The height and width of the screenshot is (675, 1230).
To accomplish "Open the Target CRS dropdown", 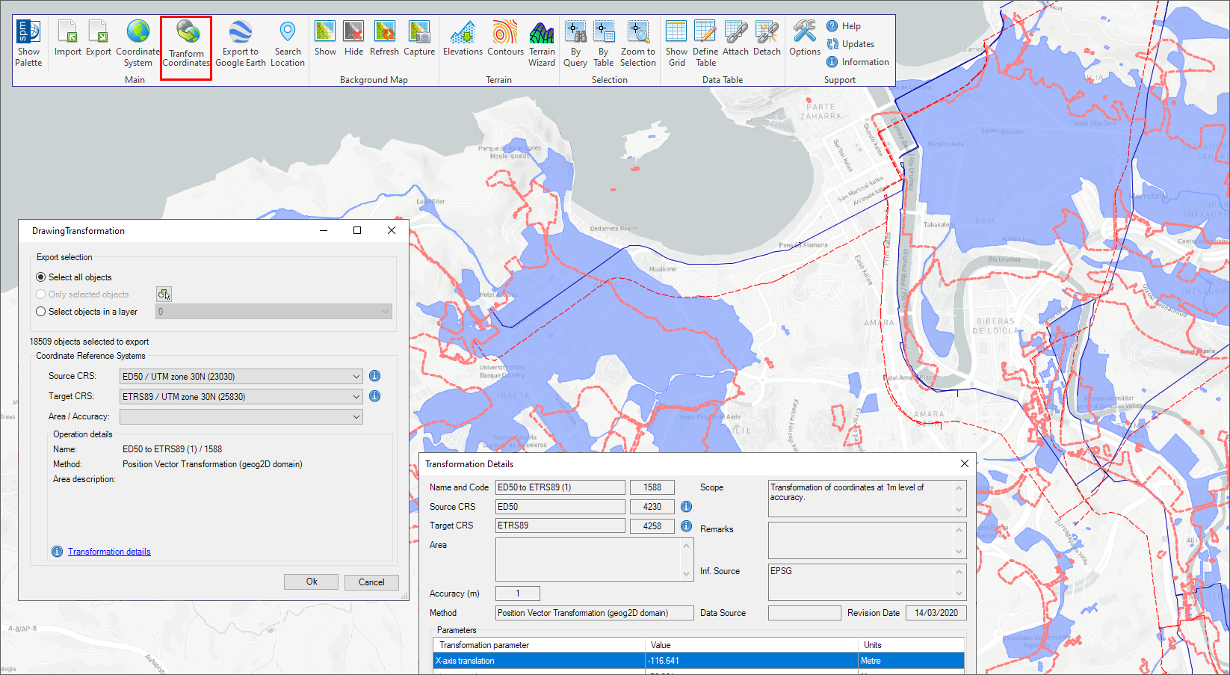I will 241,396.
